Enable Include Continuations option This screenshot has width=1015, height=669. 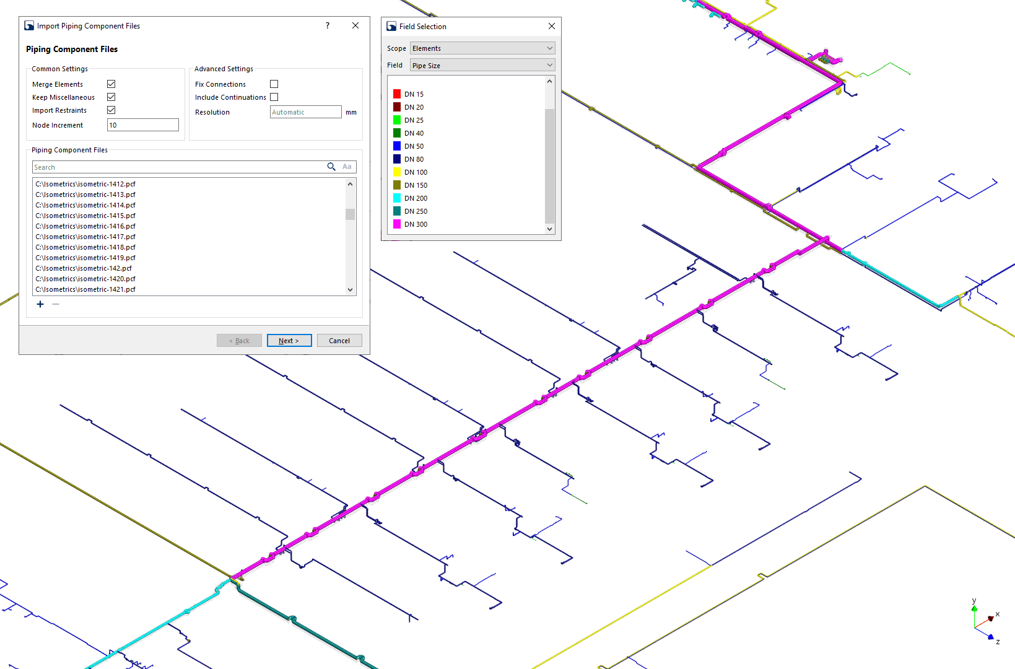(274, 97)
